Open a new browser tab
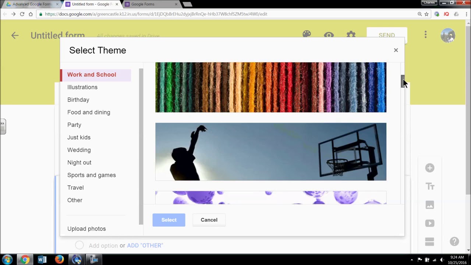Viewport: 471px width, 265px height. tap(187, 4)
